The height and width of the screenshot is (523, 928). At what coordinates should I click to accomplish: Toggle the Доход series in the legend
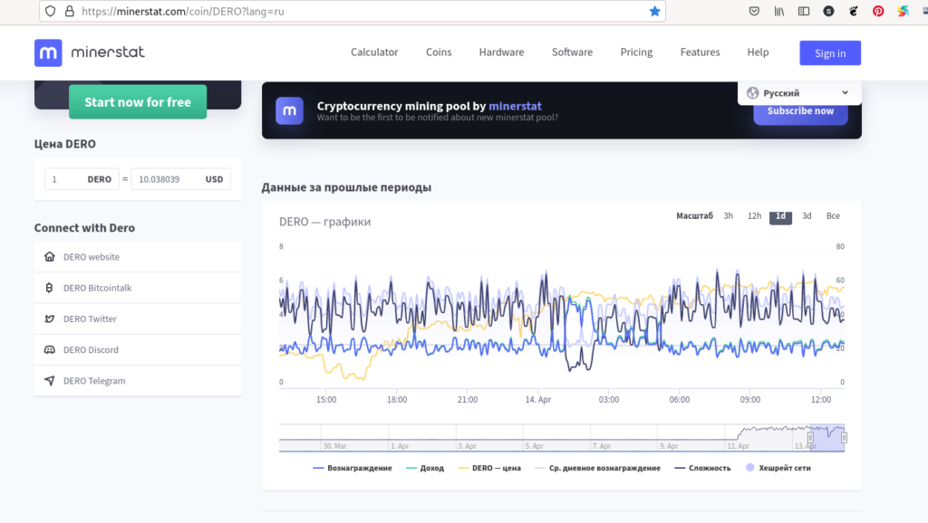[425, 468]
